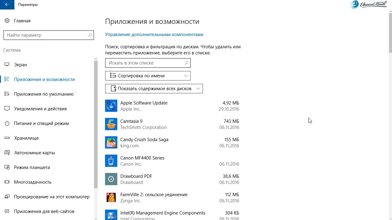Click the Camtasia 9 app icon

[x=111, y=124]
